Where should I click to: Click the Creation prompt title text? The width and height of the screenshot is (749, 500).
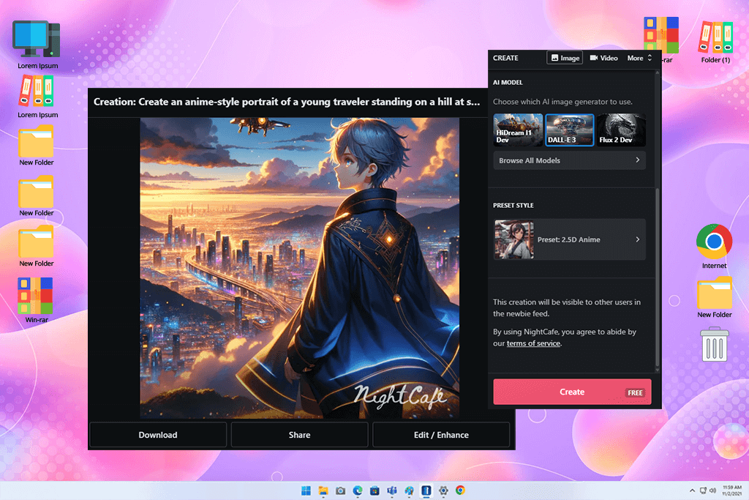(x=287, y=102)
